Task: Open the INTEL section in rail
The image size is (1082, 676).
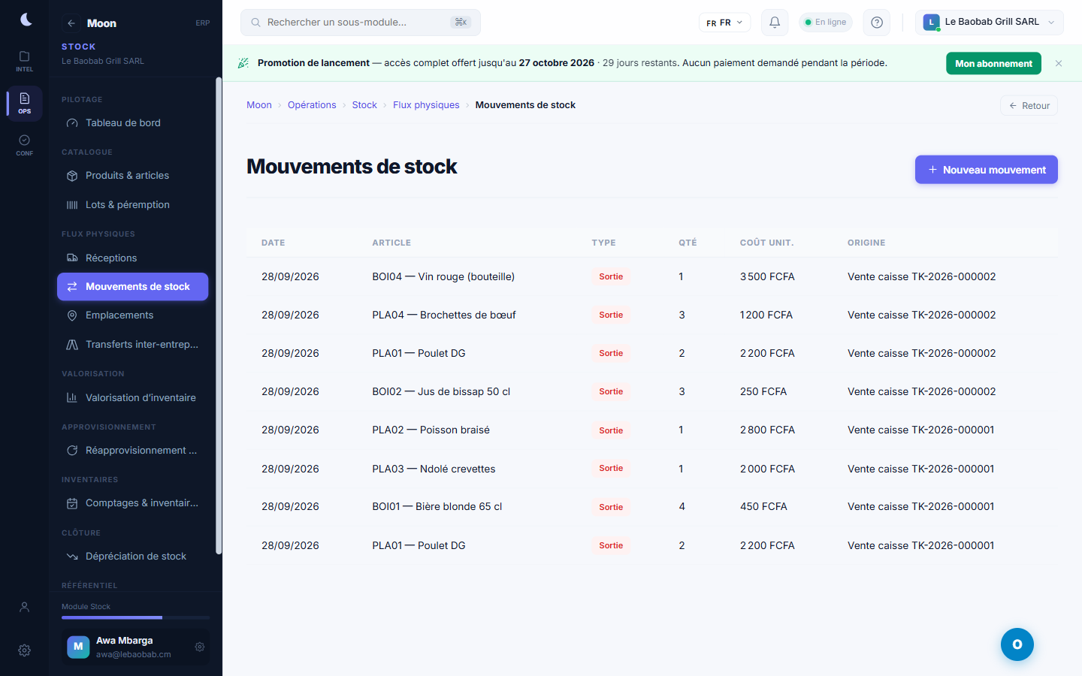Action: click(x=25, y=61)
